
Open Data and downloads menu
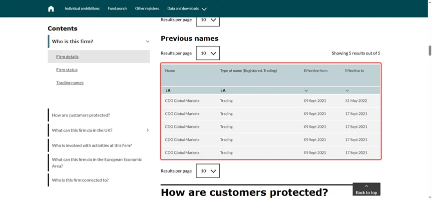187,8
